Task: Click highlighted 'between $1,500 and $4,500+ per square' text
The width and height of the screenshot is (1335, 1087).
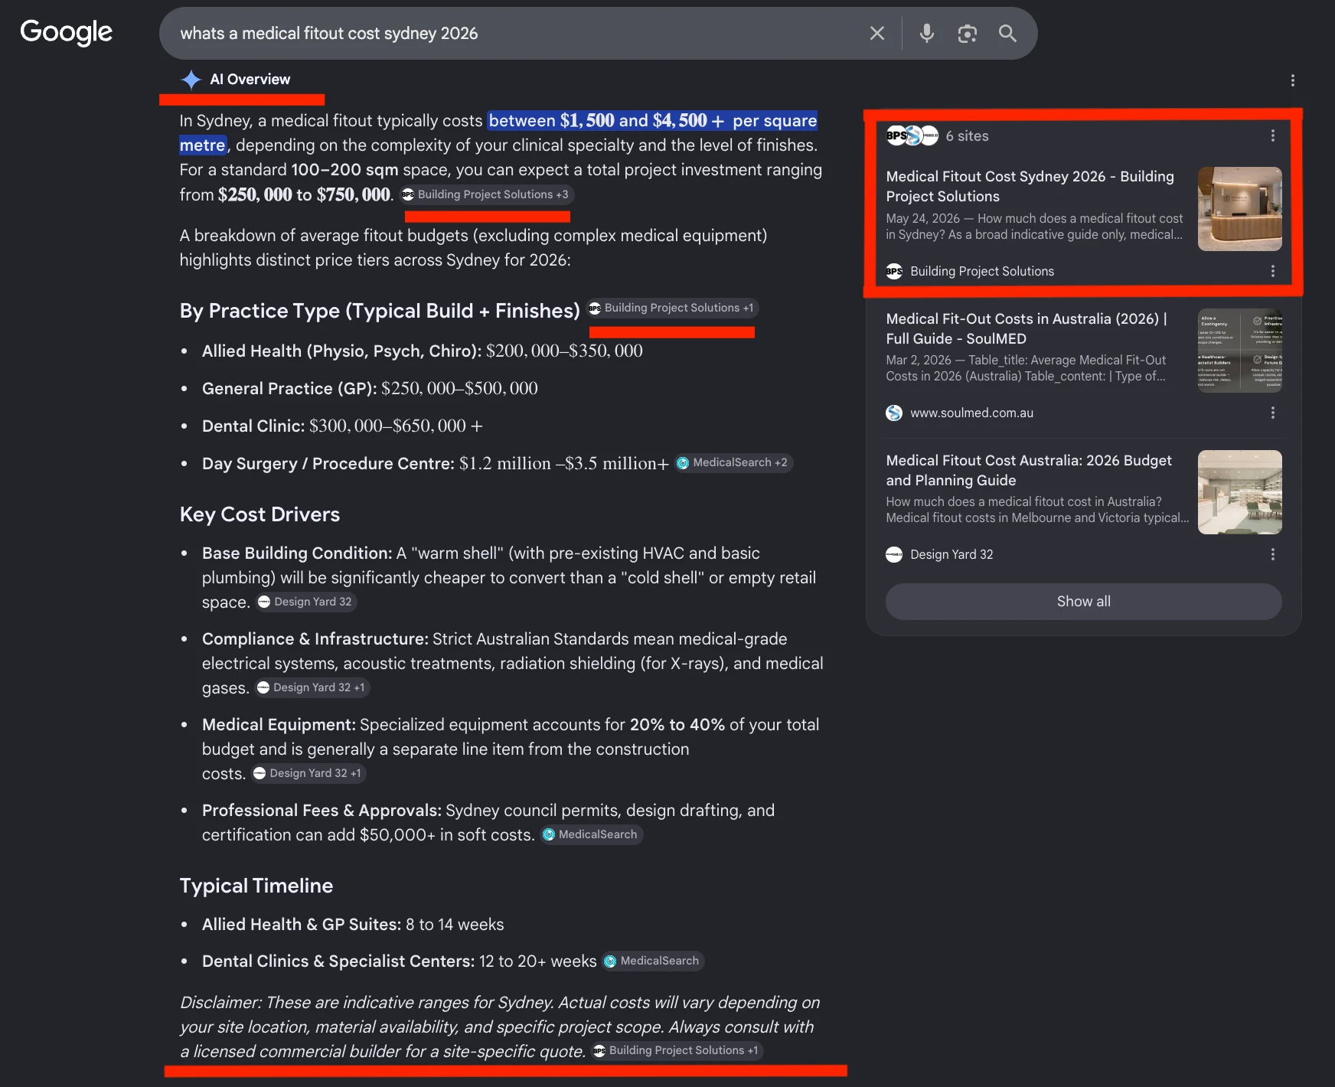Action: (x=653, y=121)
